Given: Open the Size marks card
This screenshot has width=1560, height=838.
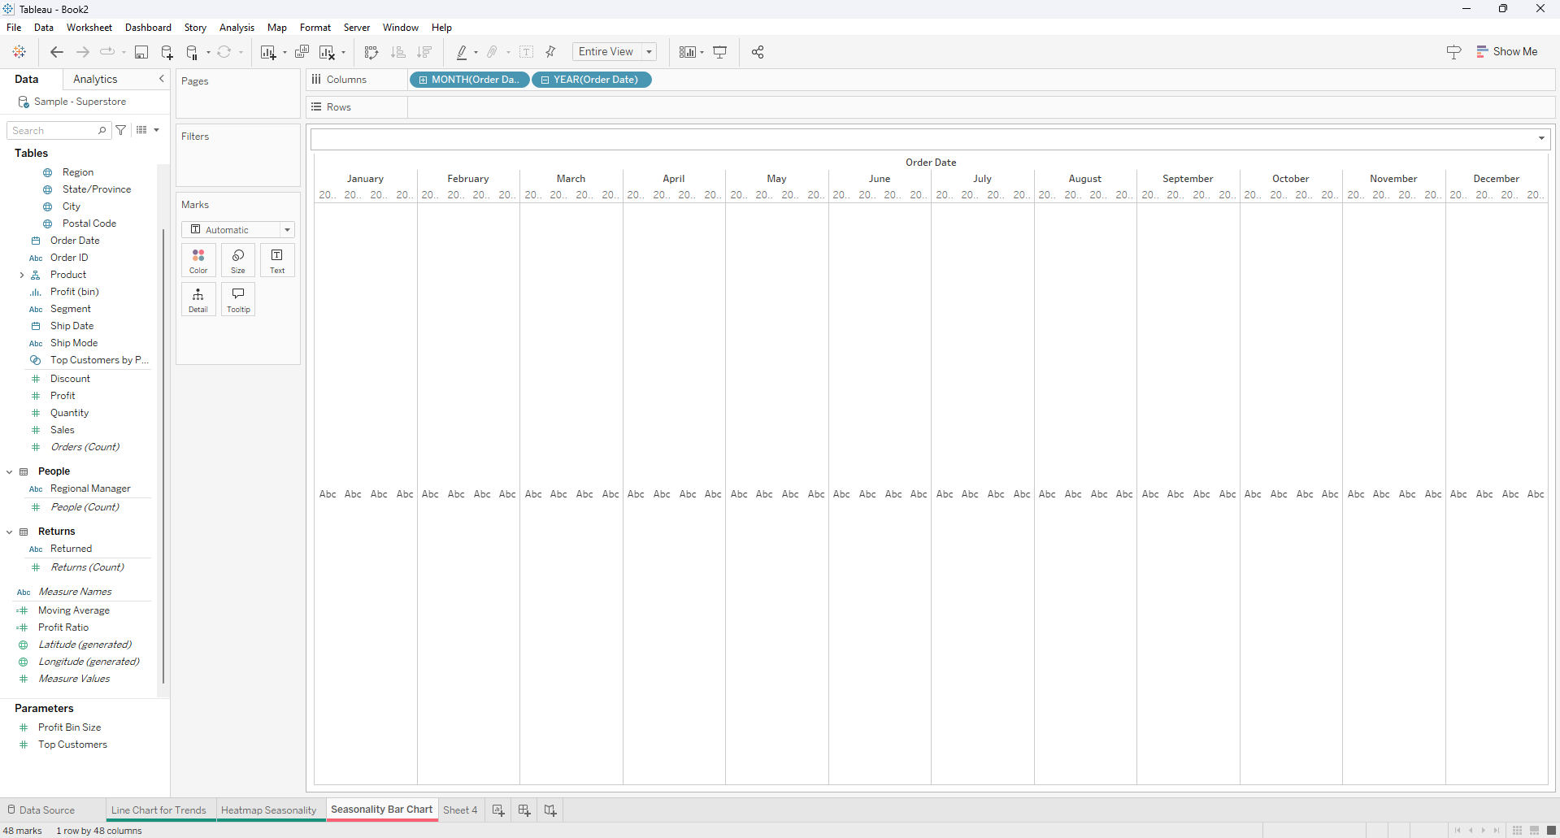Looking at the screenshot, I should coord(238,260).
